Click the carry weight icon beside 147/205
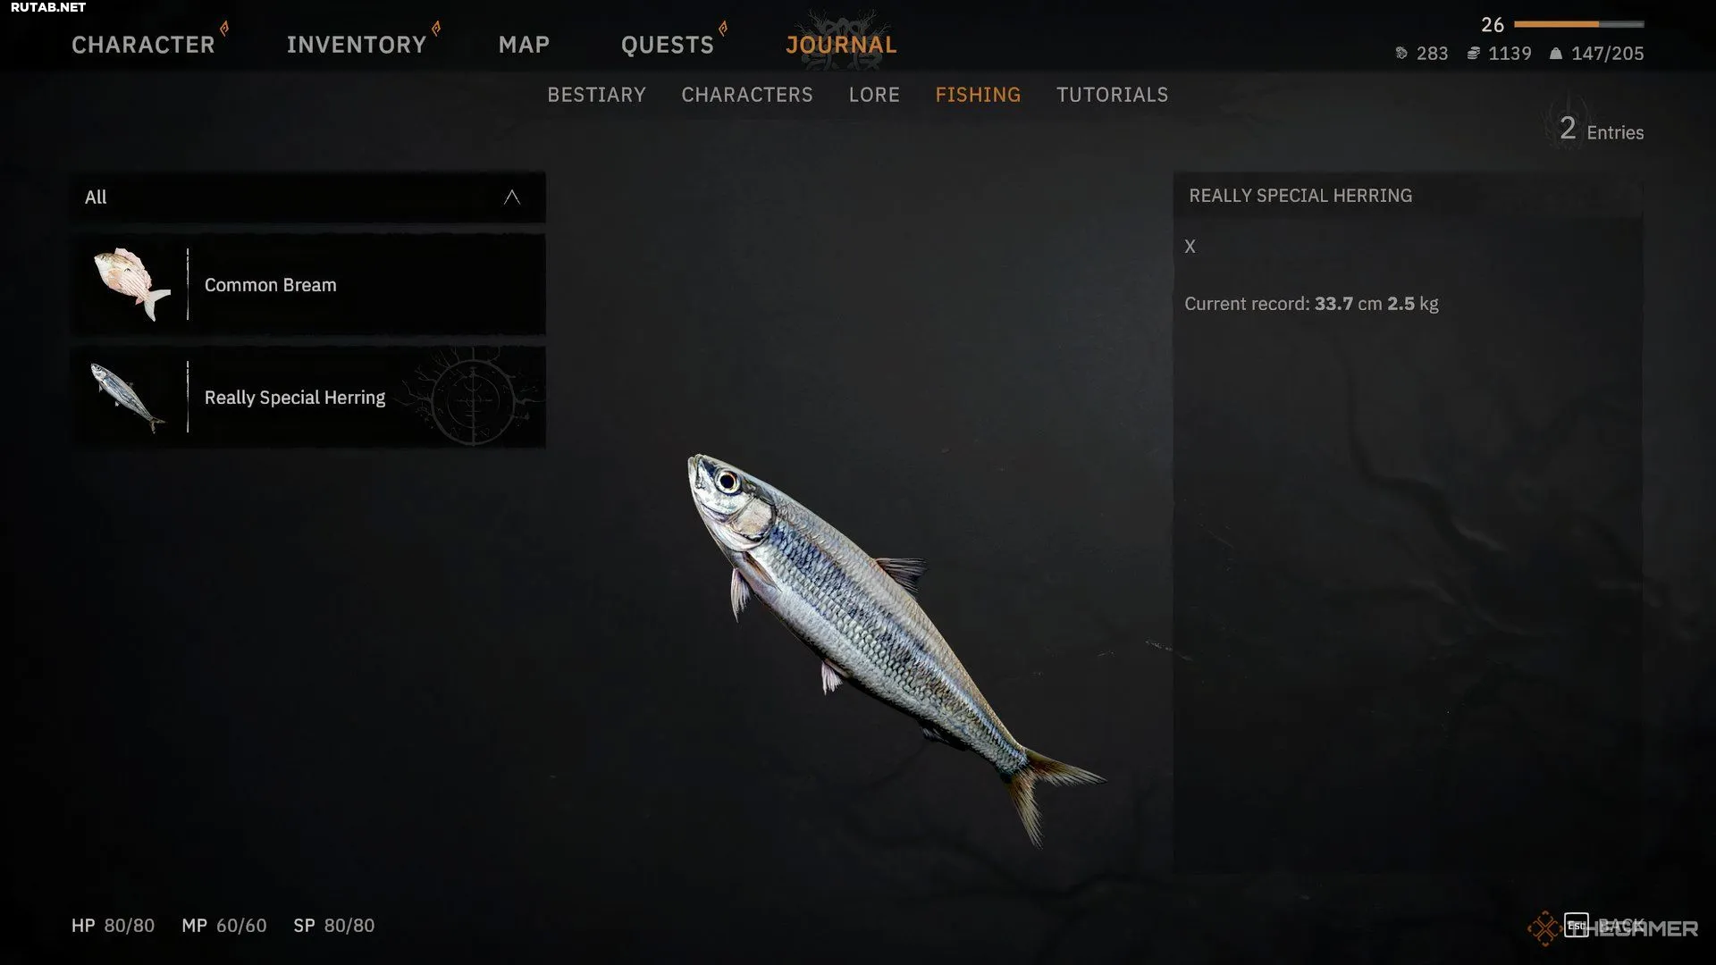Image resolution: width=1716 pixels, height=965 pixels. [x=1556, y=54]
